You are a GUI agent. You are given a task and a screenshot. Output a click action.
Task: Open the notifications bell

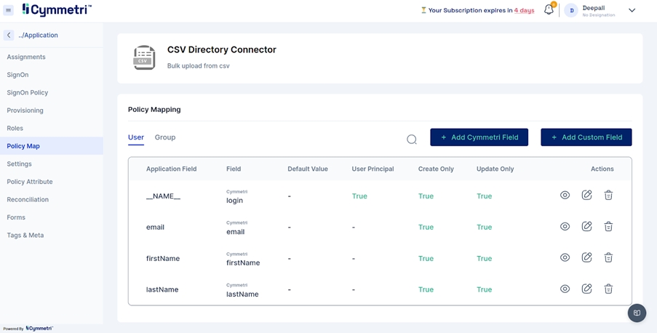[x=549, y=10]
